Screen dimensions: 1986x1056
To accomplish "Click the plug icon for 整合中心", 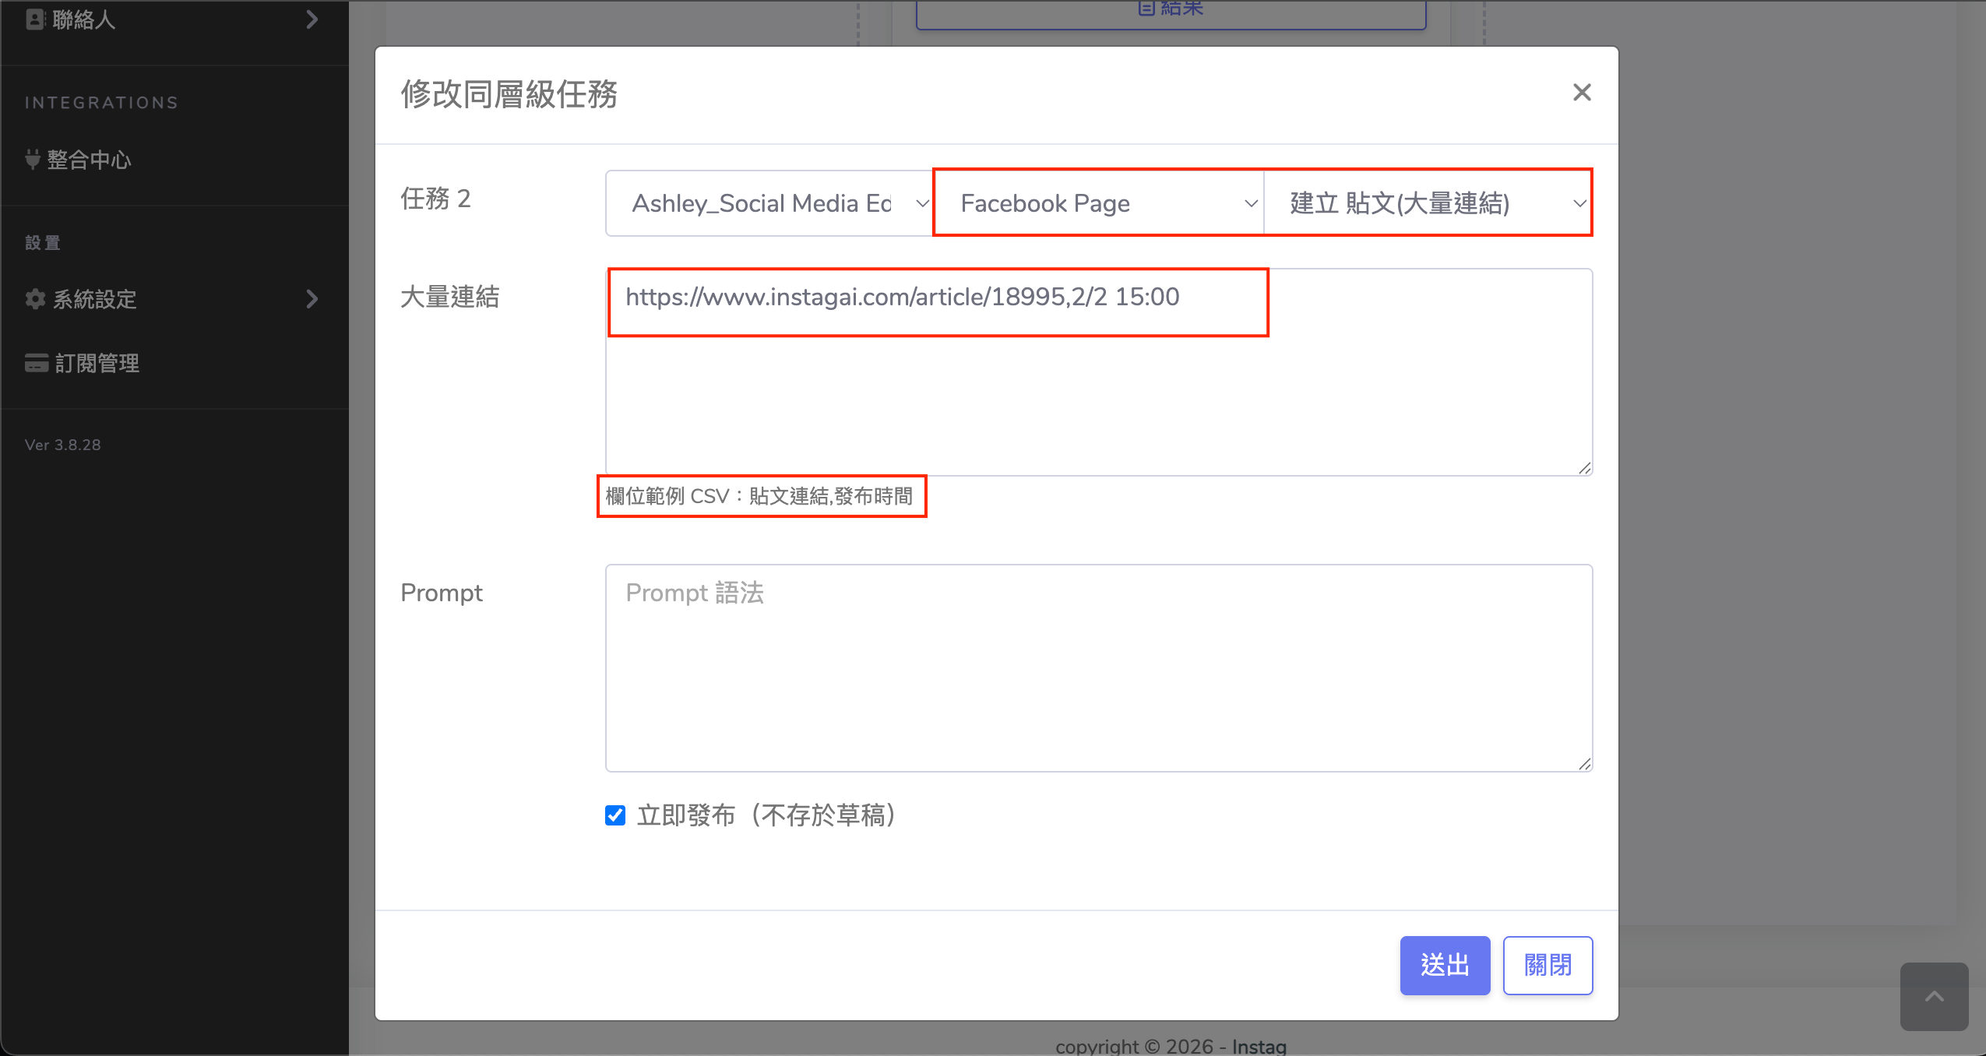I will (x=33, y=160).
